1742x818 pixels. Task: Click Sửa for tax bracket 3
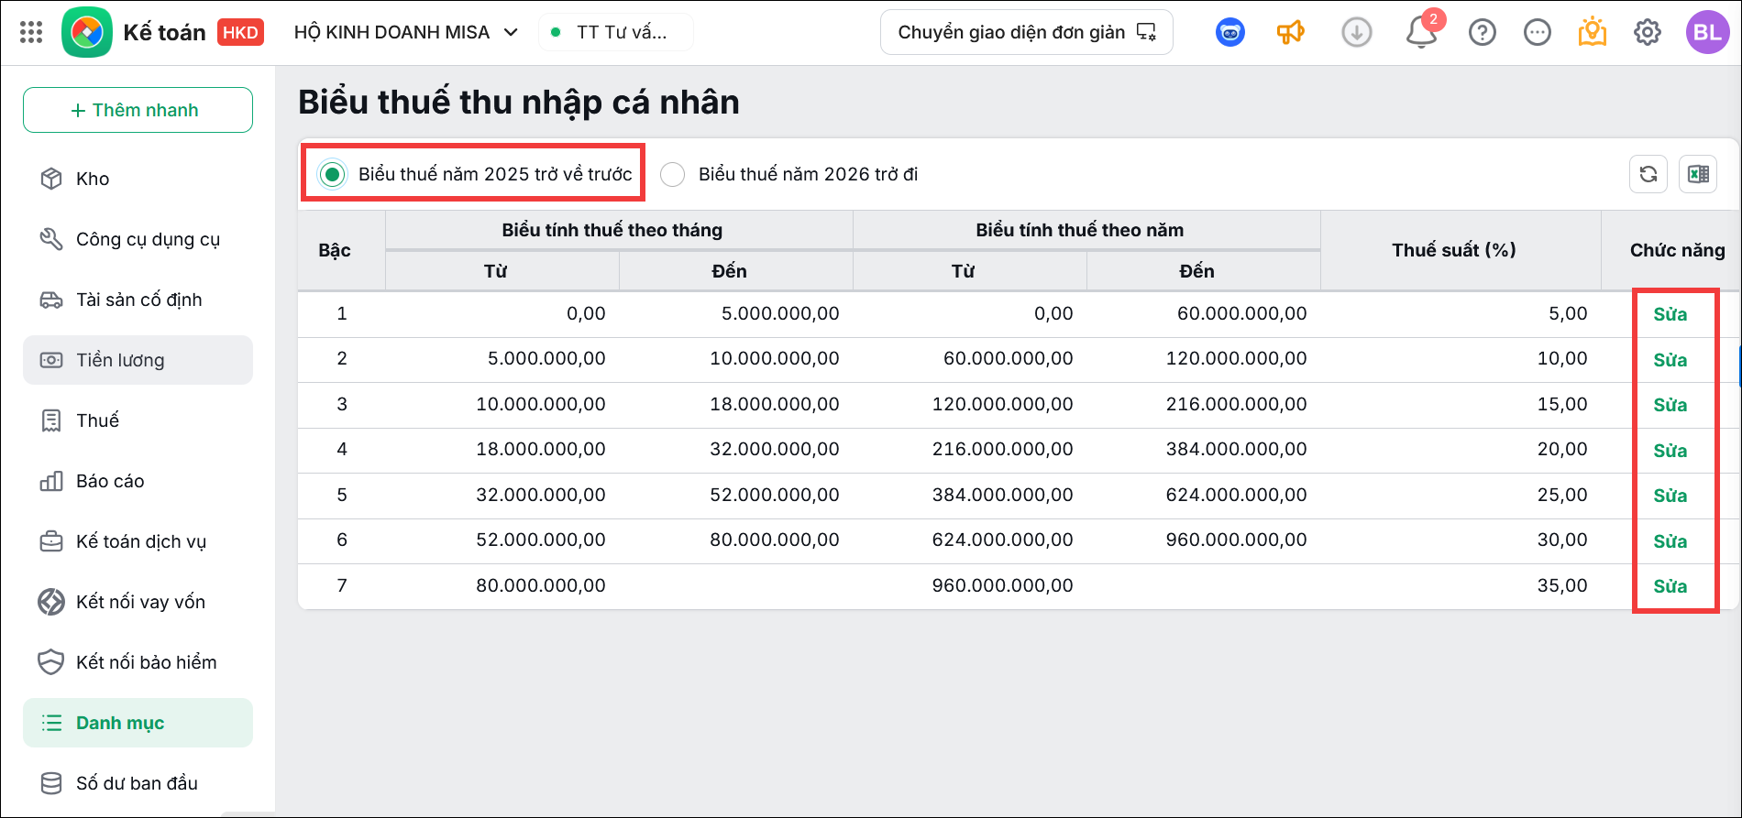1670,405
